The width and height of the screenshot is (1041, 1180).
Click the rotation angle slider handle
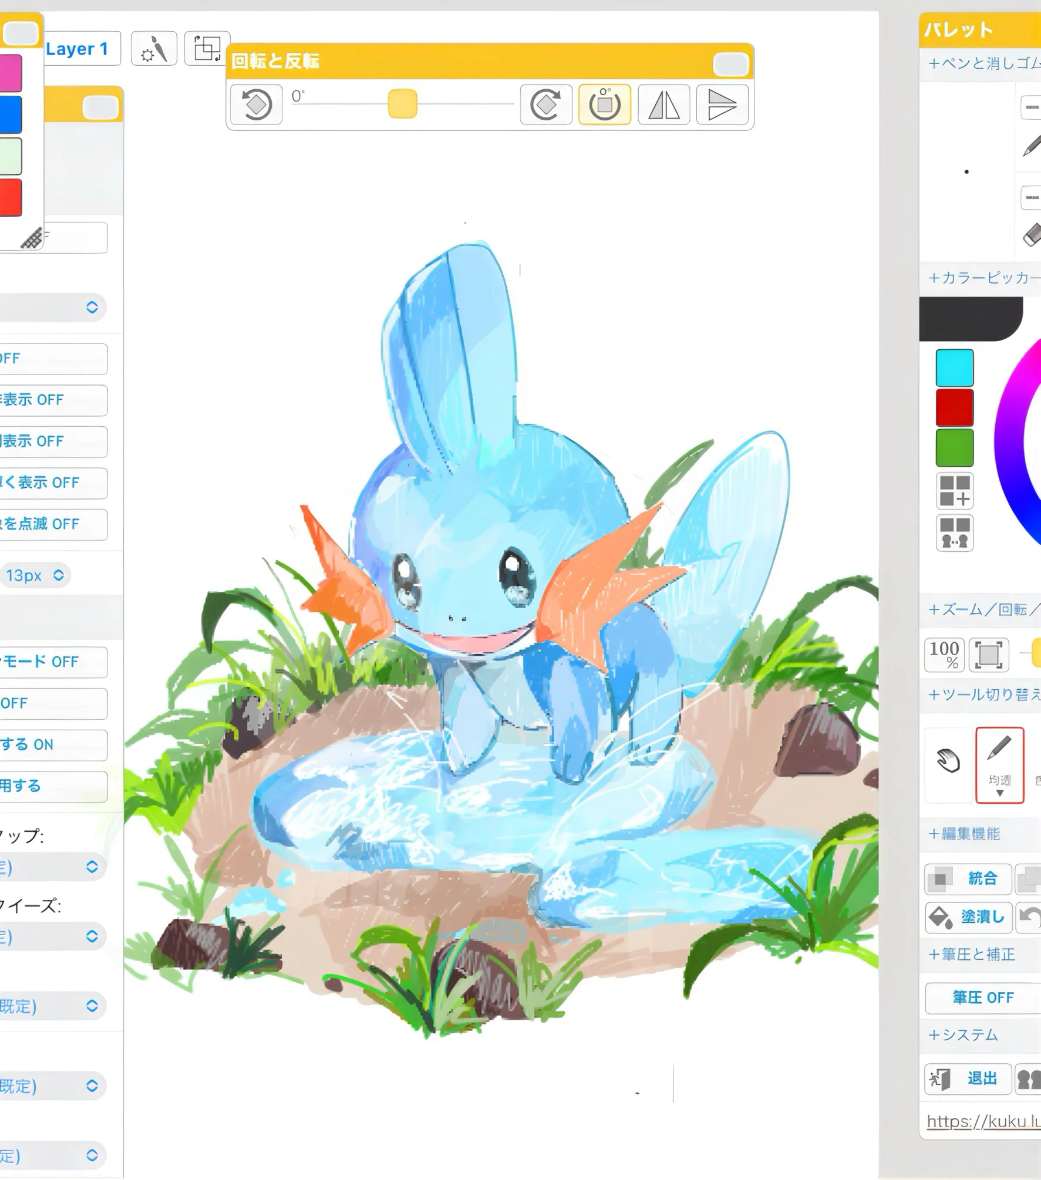tap(403, 104)
